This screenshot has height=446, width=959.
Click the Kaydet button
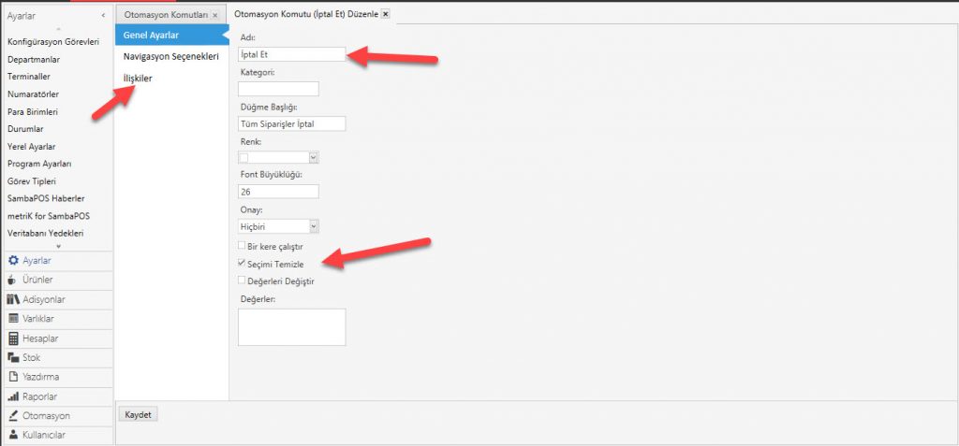coord(139,414)
